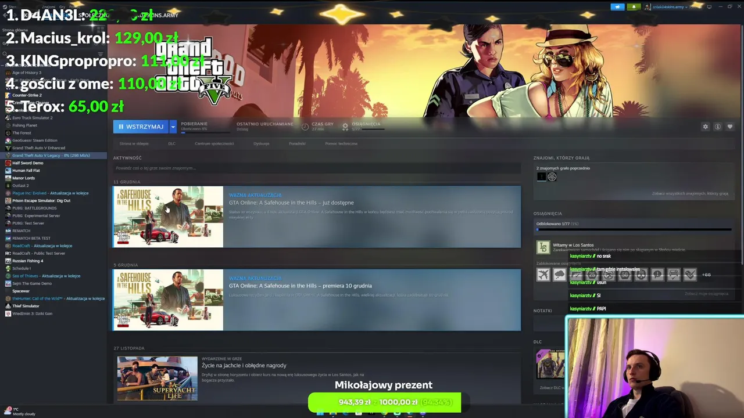This screenshot has height=418, width=744.
Task: Switch to the DLC tab
Action: 171,143
